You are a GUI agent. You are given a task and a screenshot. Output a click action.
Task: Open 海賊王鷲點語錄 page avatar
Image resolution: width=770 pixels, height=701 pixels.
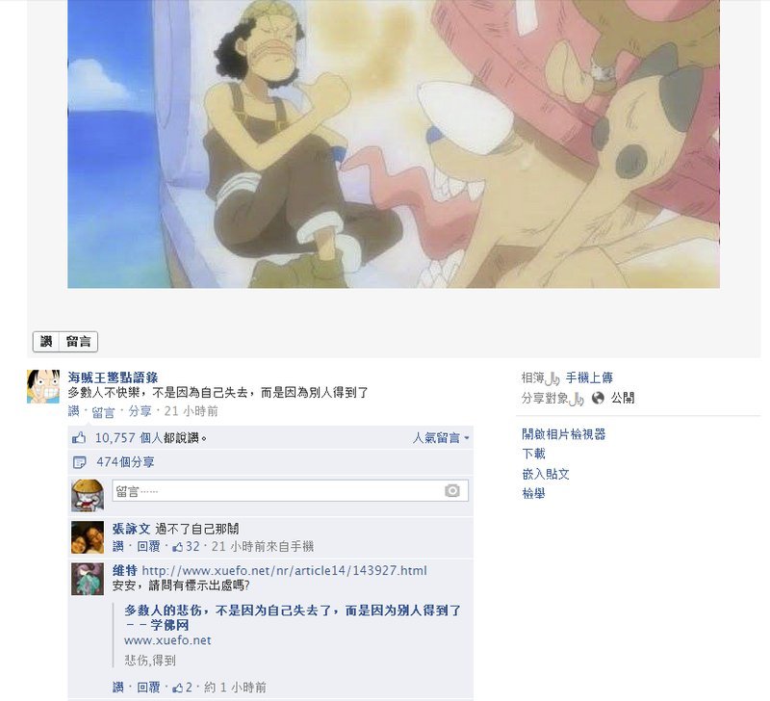click(43, 386)
